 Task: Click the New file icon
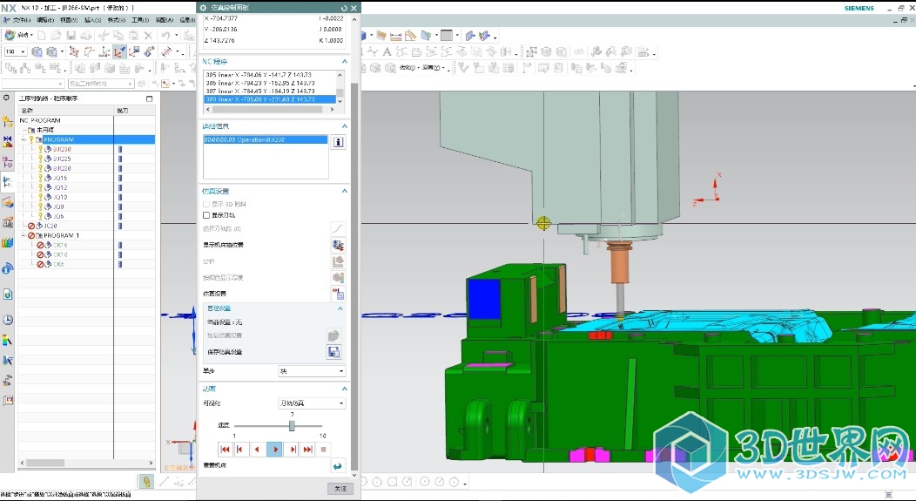[42, 36]
